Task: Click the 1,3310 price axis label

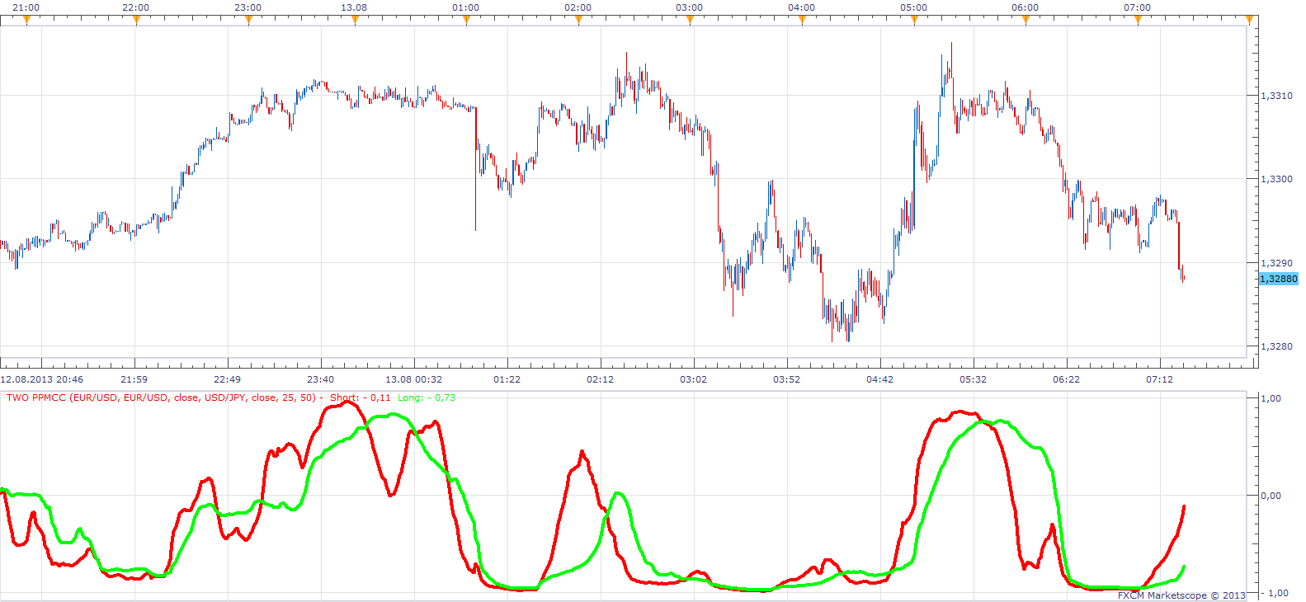Action: (x=1276, y=96)
